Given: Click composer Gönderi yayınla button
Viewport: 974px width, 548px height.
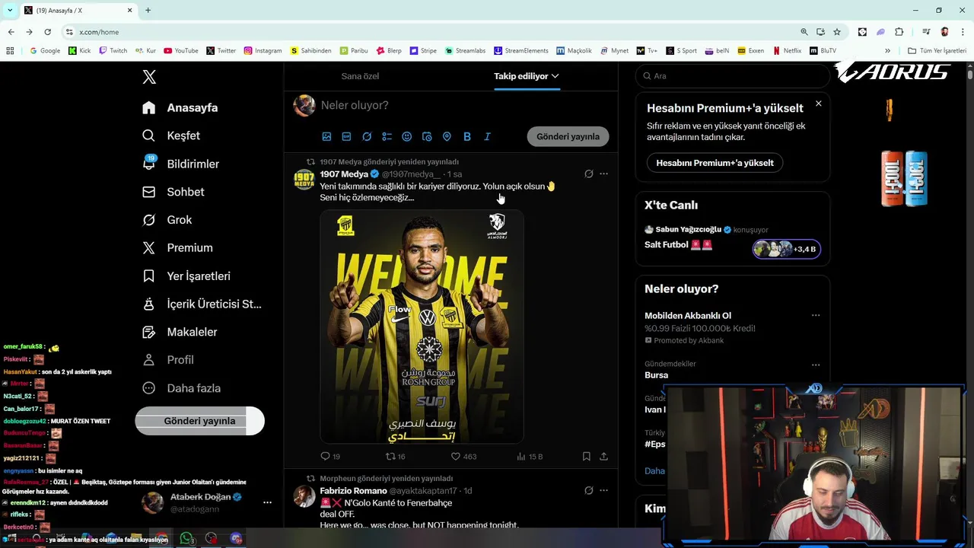Looking at the screenshot, I should pos(568,137).
